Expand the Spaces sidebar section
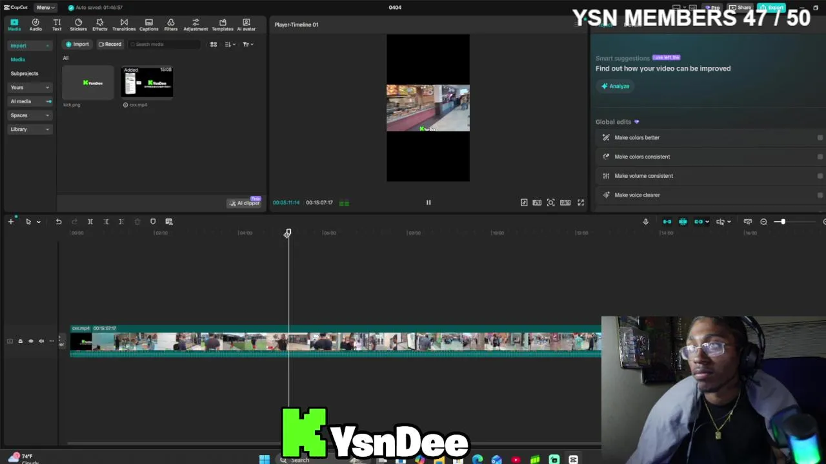 pos(29,115)
